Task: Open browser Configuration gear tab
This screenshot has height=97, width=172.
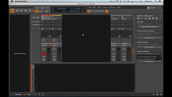Action: point(160,18)
